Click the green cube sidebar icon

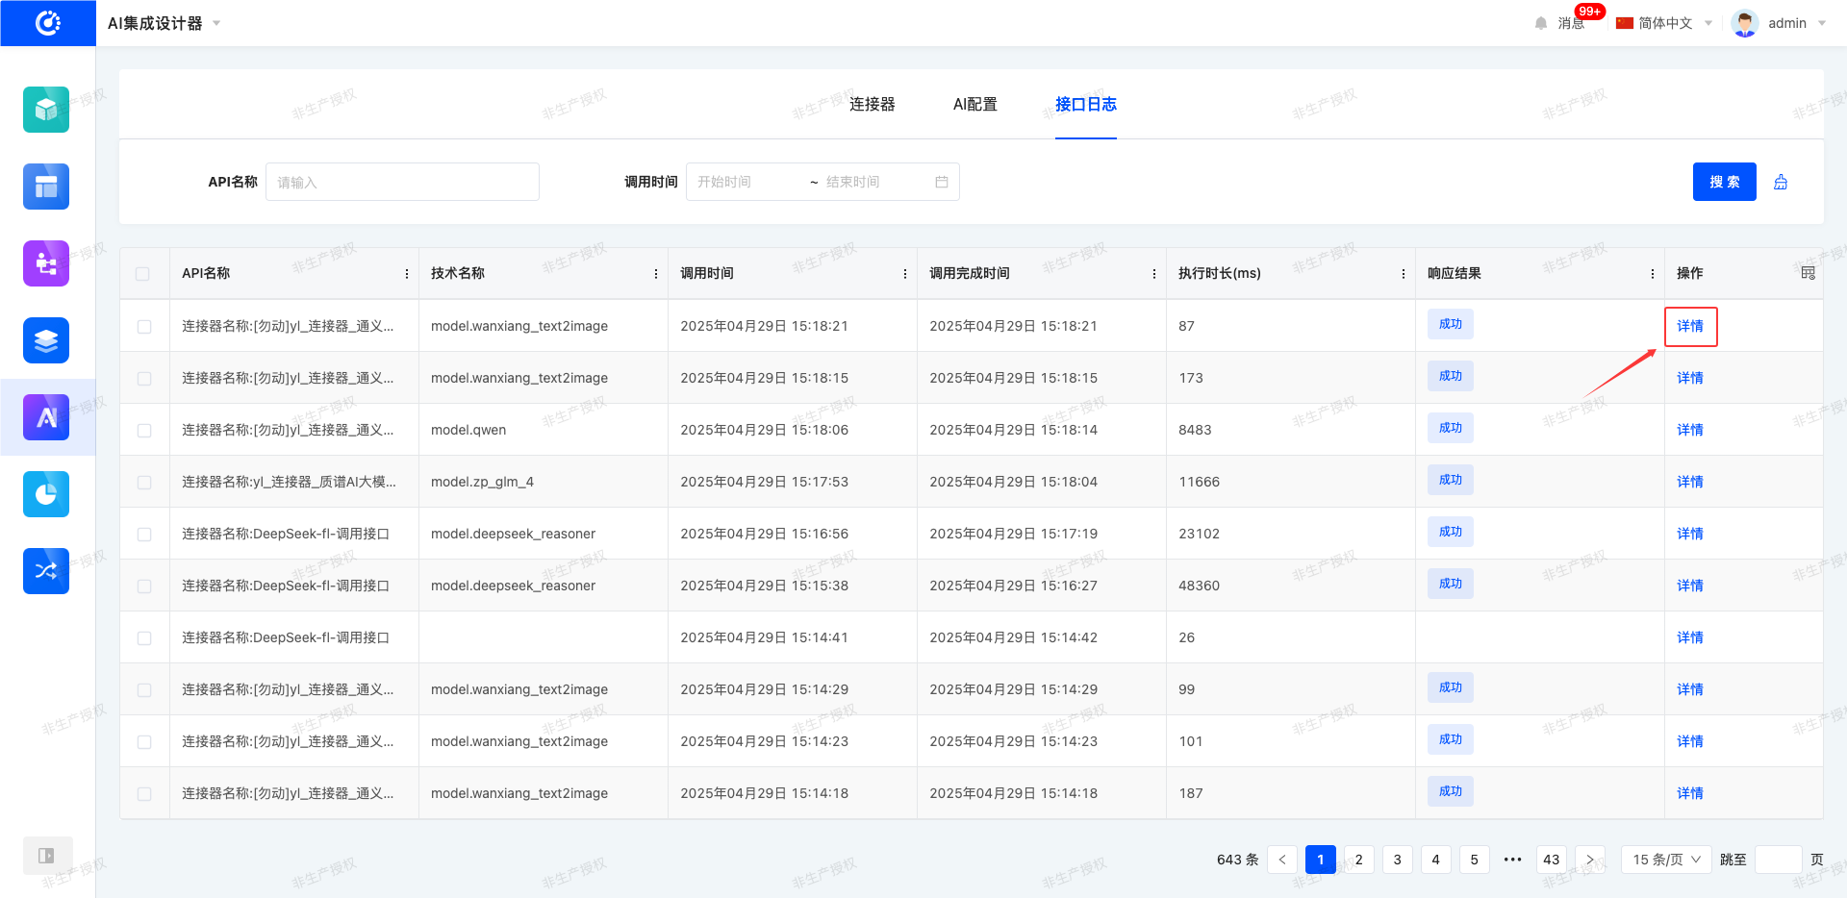(x=46, y=110)
